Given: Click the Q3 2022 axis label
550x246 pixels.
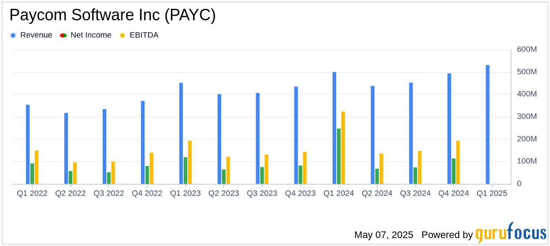Looking at the screenshot, I should 109,193.
